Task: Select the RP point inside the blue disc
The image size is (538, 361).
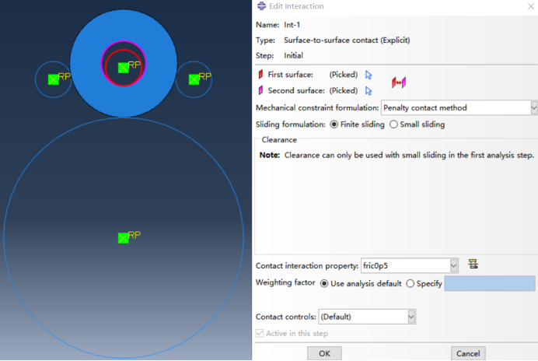Action: point(123,68)
